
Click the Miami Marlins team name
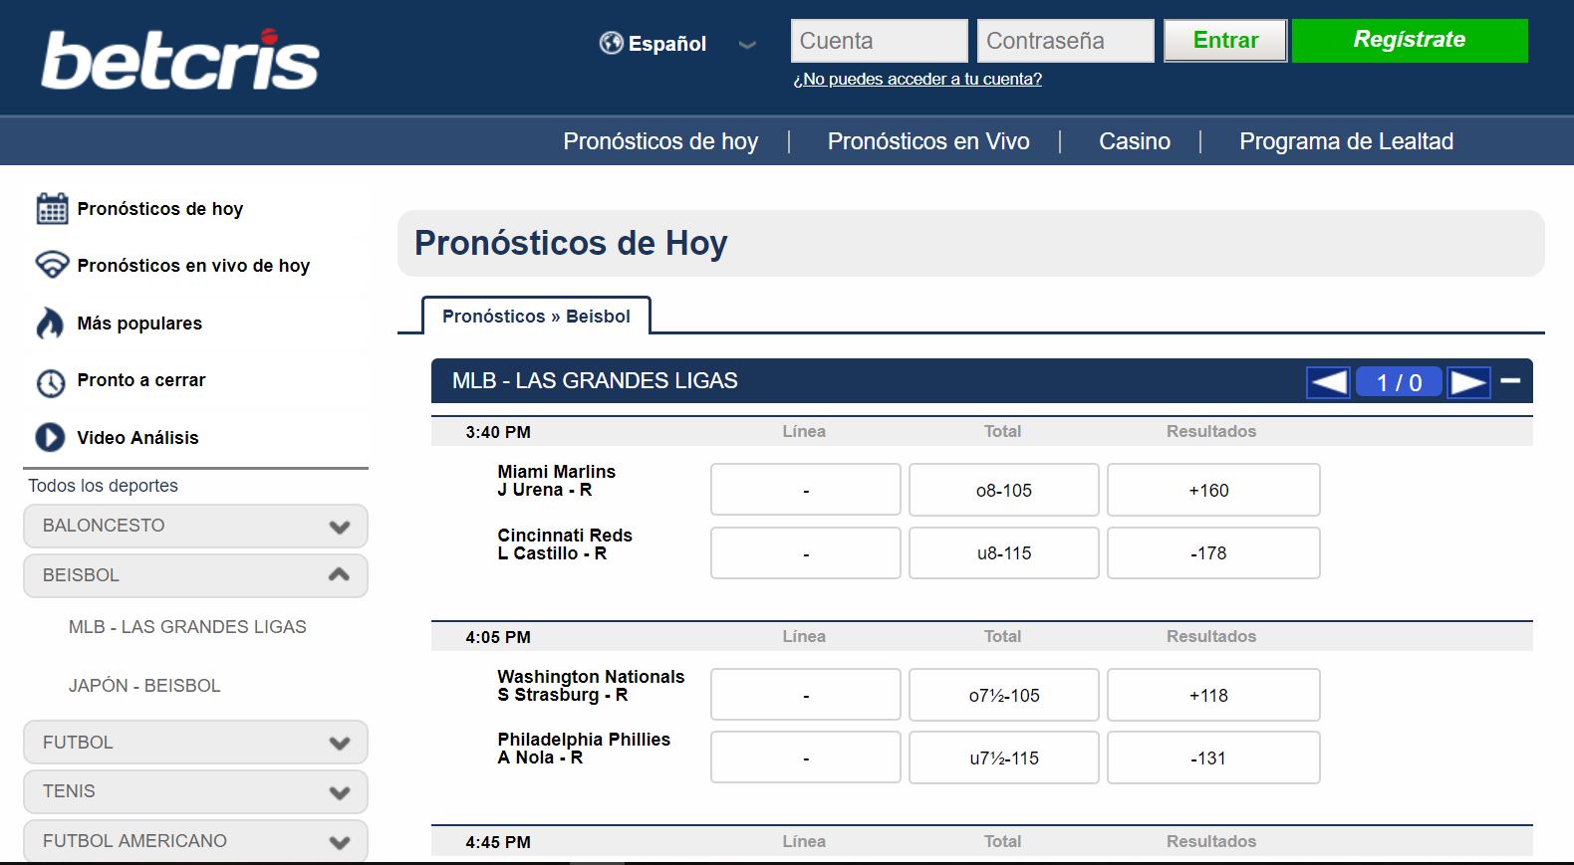point(556,472)
